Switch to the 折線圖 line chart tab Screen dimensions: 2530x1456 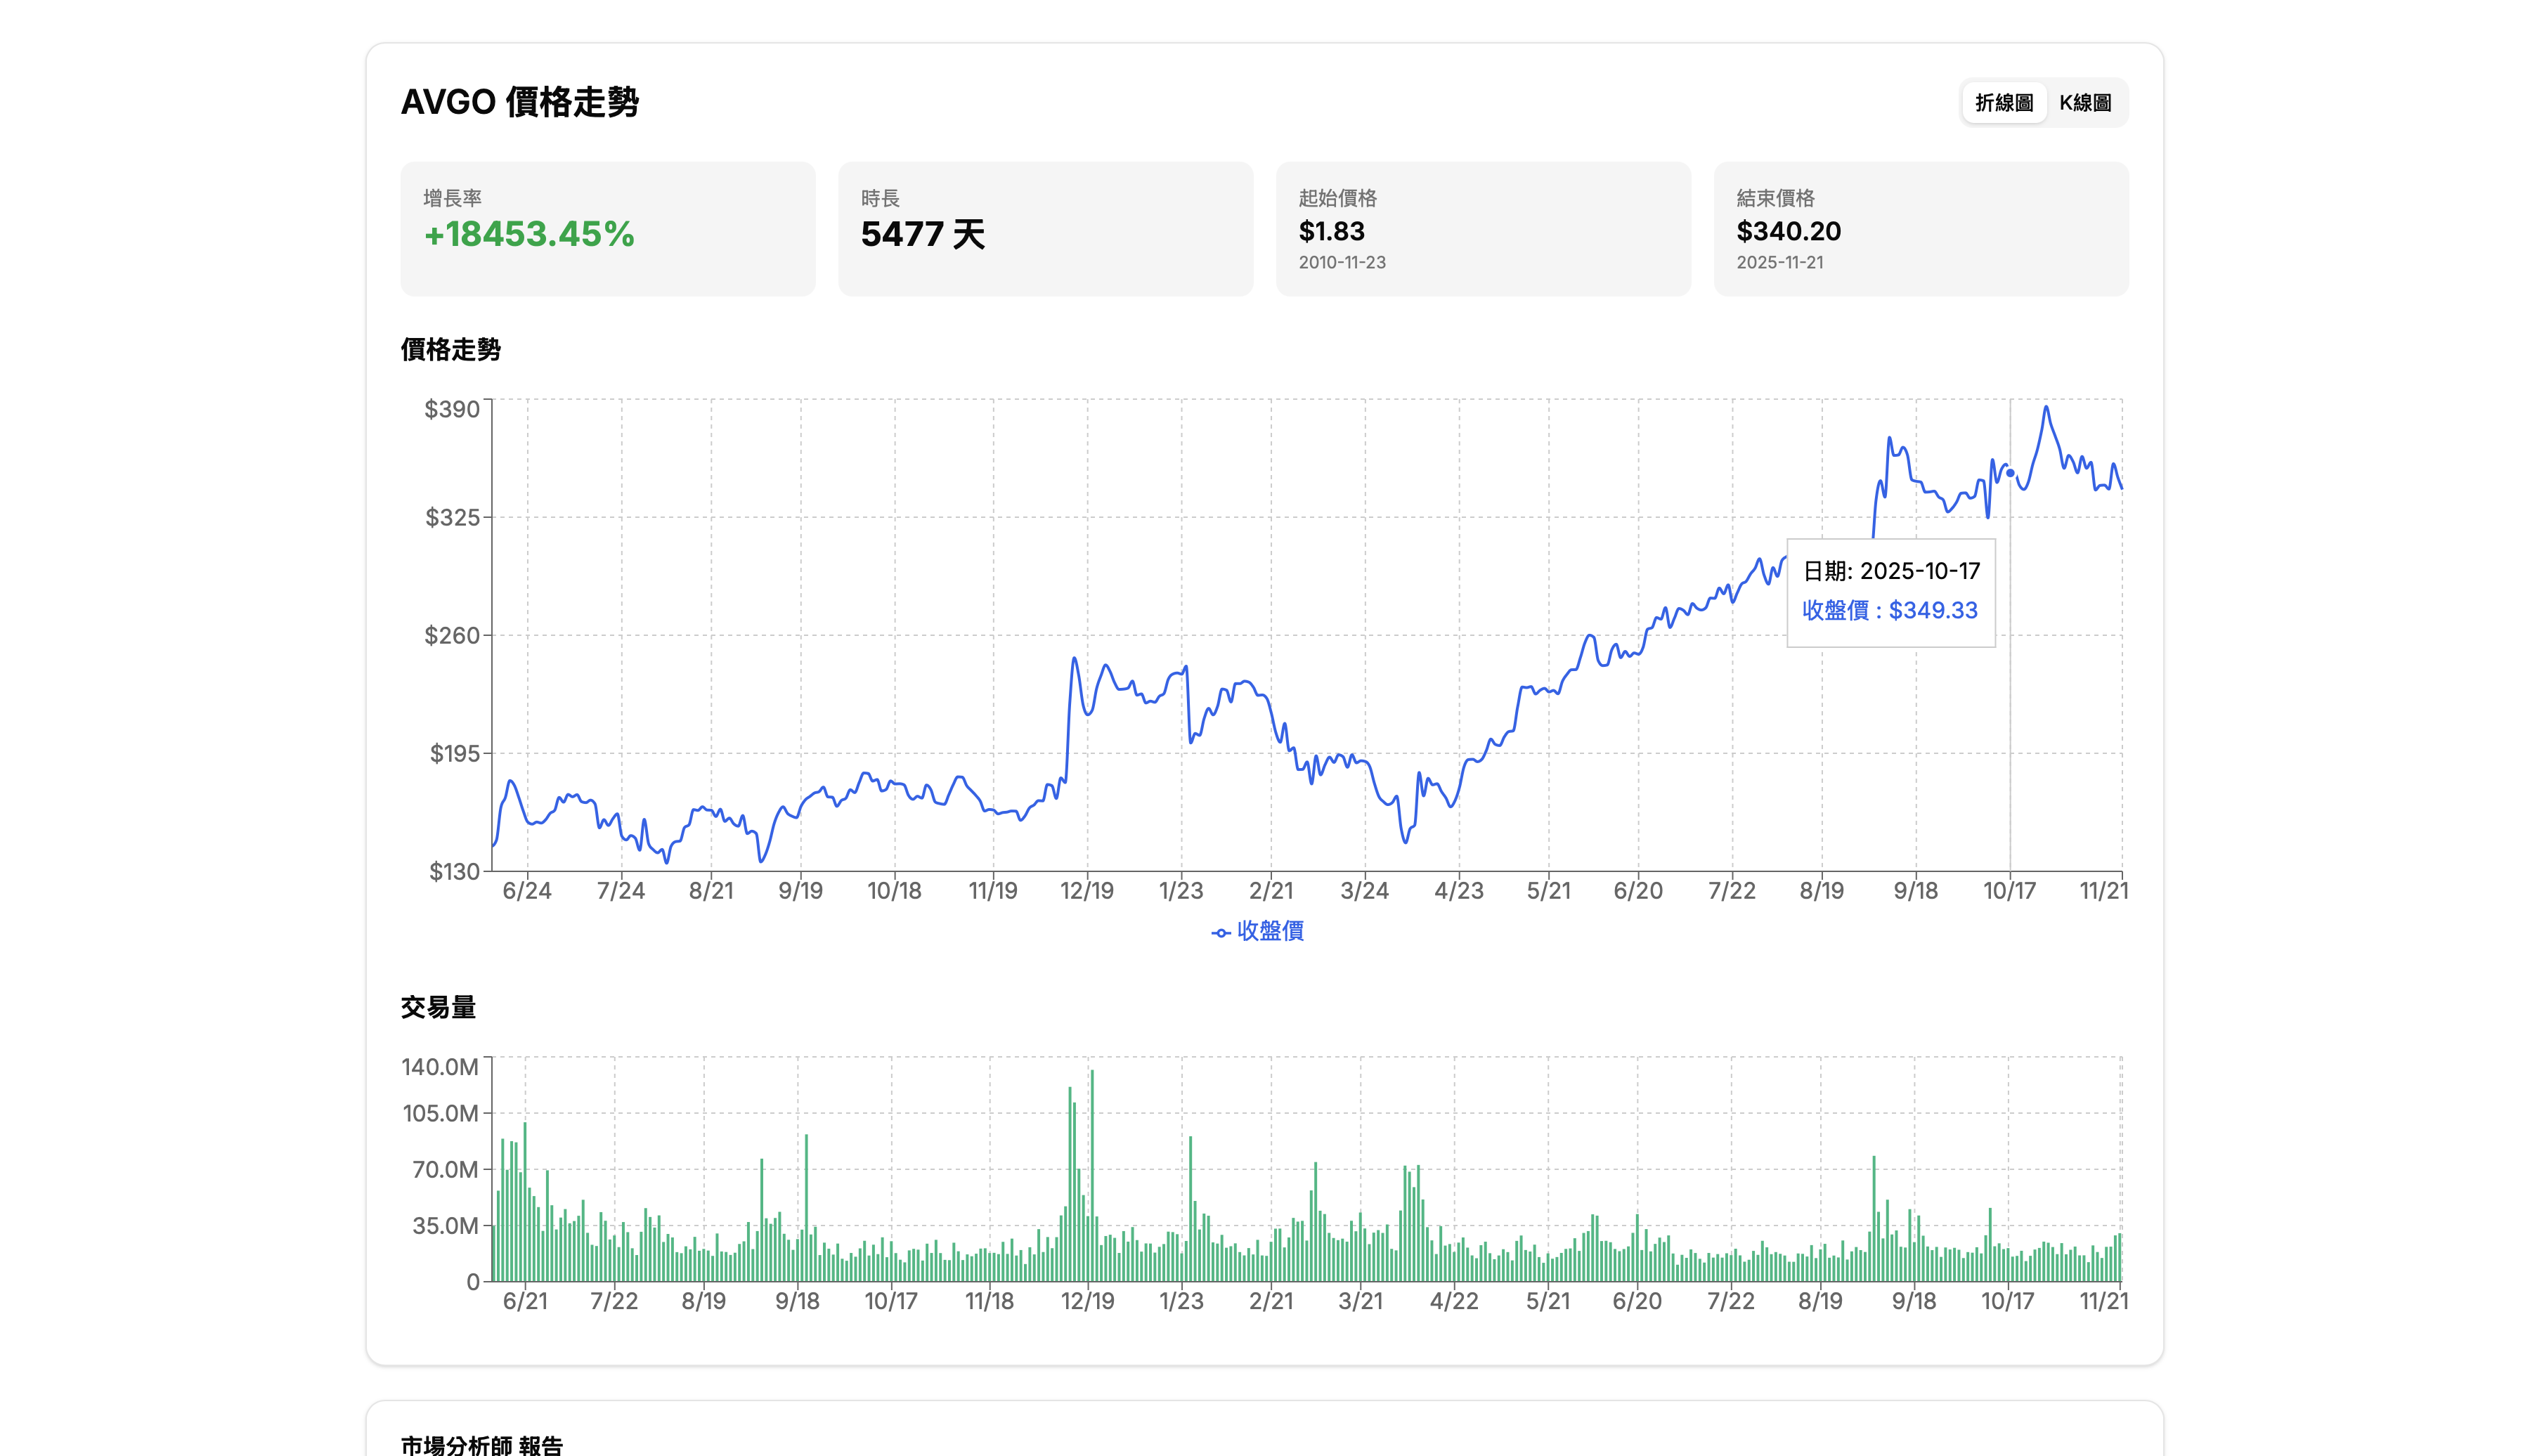point(2004,103)
